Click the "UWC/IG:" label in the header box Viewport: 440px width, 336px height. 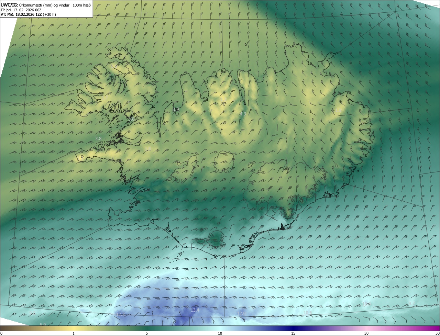9,4
